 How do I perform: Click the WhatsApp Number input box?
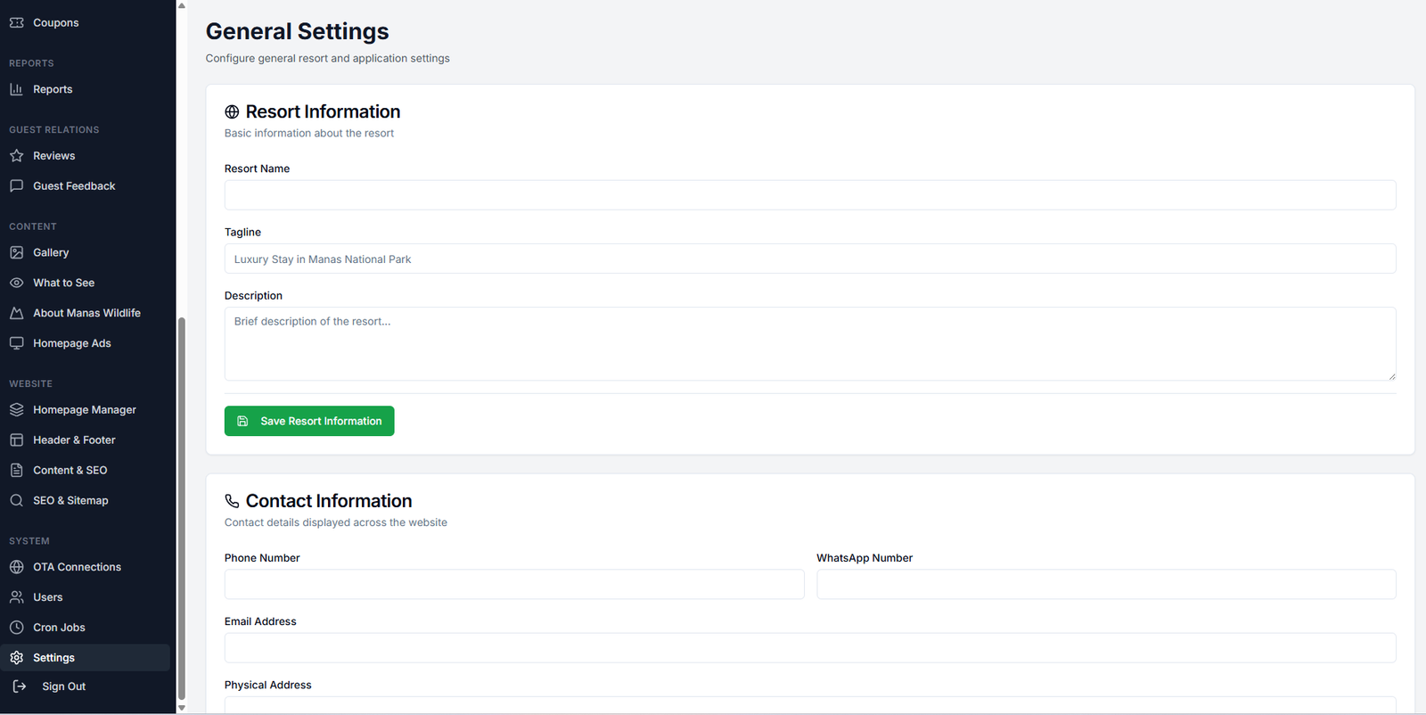point(1105,585)
